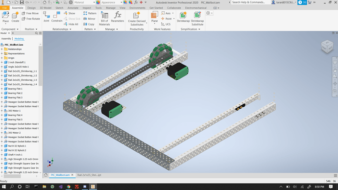
Task: Select the Pattern tool
Action: 90,13
